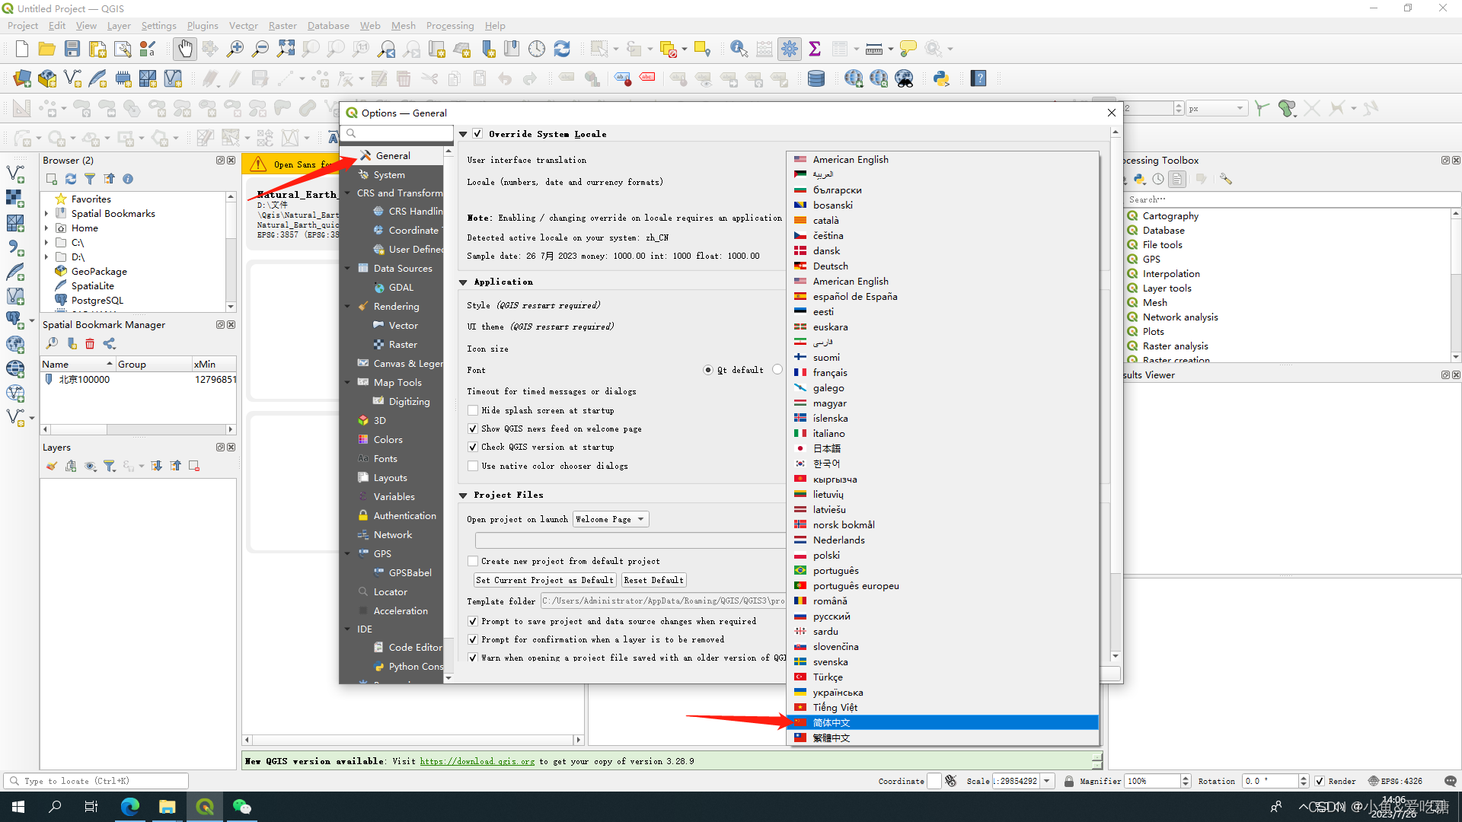Image resolution: width=1462 pixels, height=822 pixels.
Task: Open the Raster menu
Action: pyautogui.click(x=283, y=25)
